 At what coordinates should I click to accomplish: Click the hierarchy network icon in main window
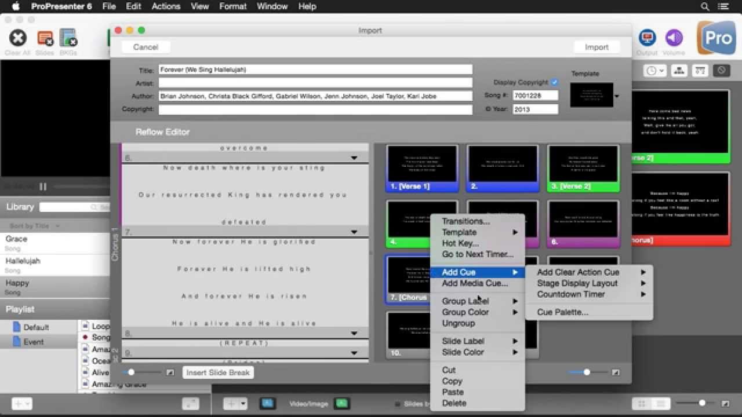[x=679, y=71]
